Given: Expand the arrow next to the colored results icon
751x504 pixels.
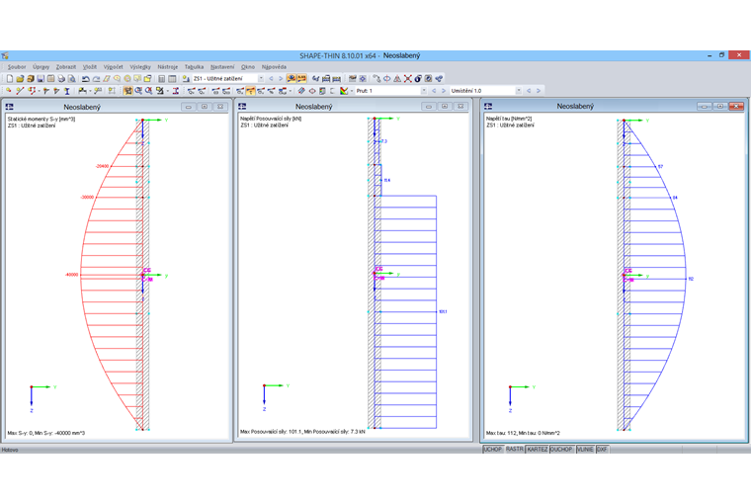Looking at the screenshot, I should click(352, 91).
